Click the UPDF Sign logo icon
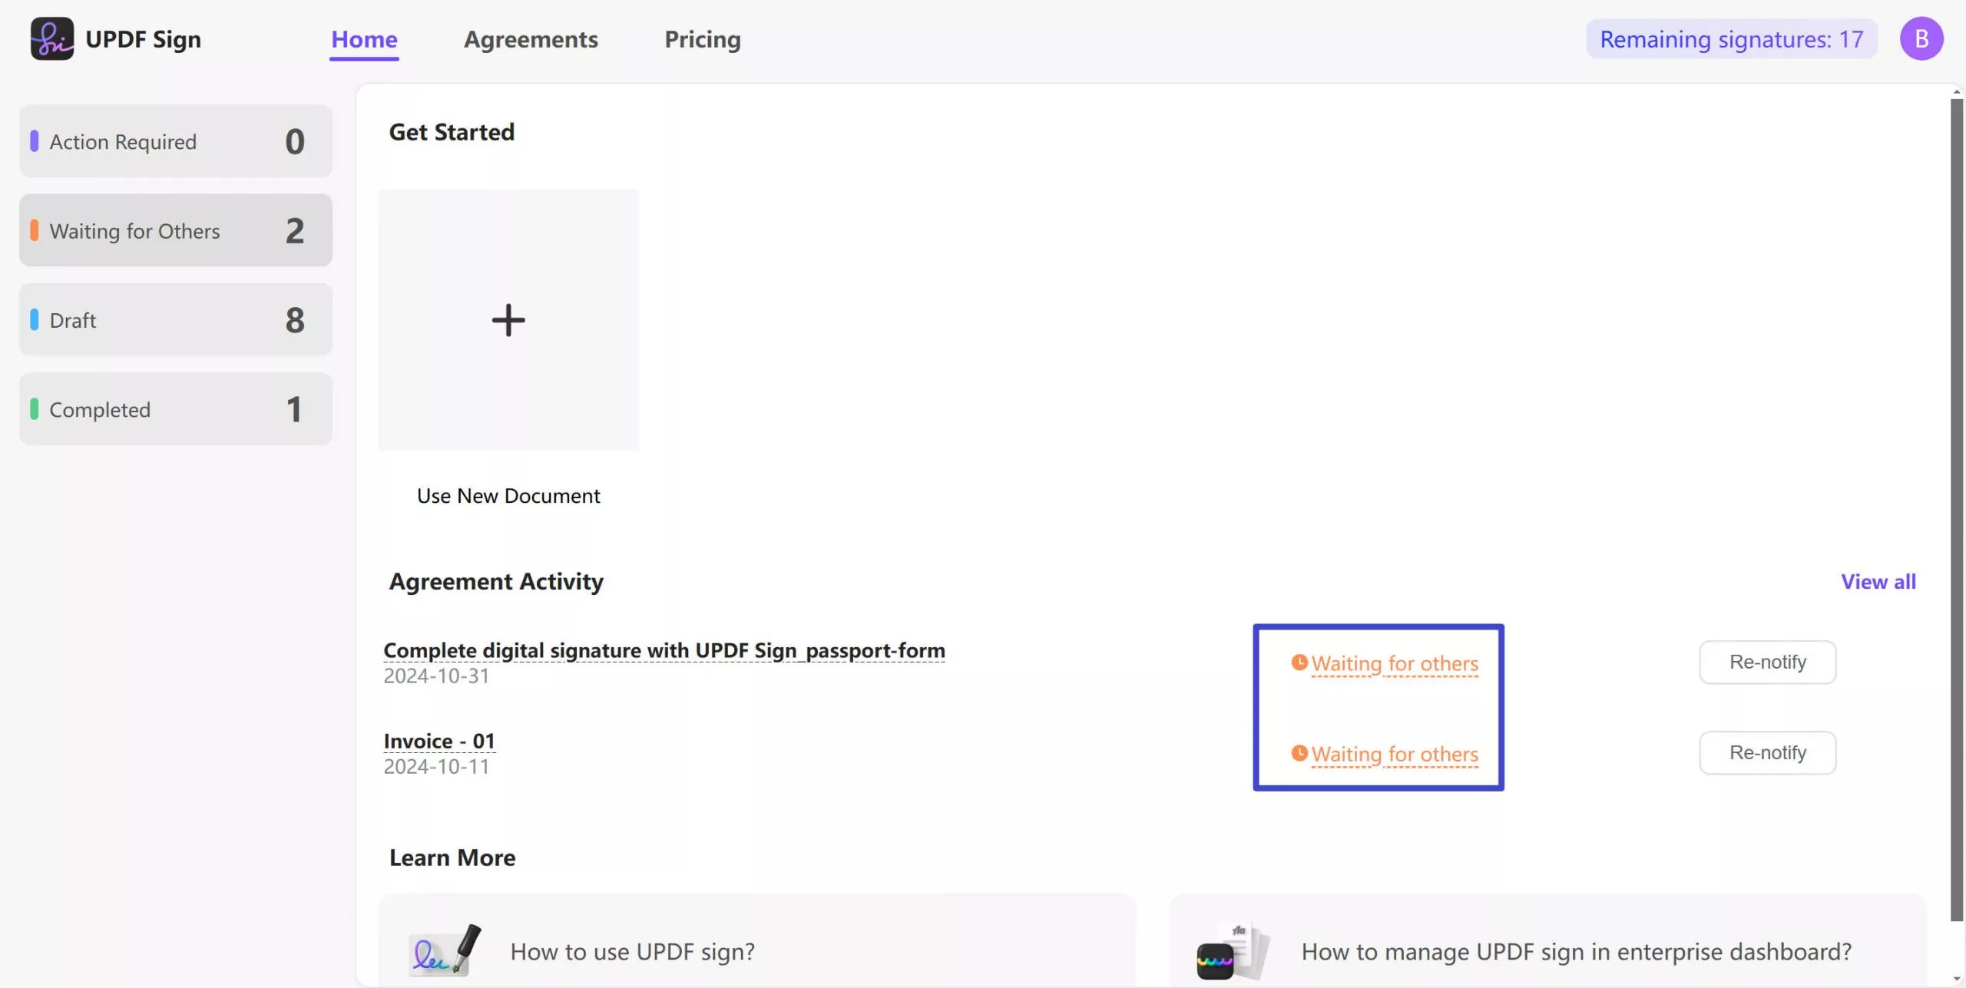 coord(51,38)
